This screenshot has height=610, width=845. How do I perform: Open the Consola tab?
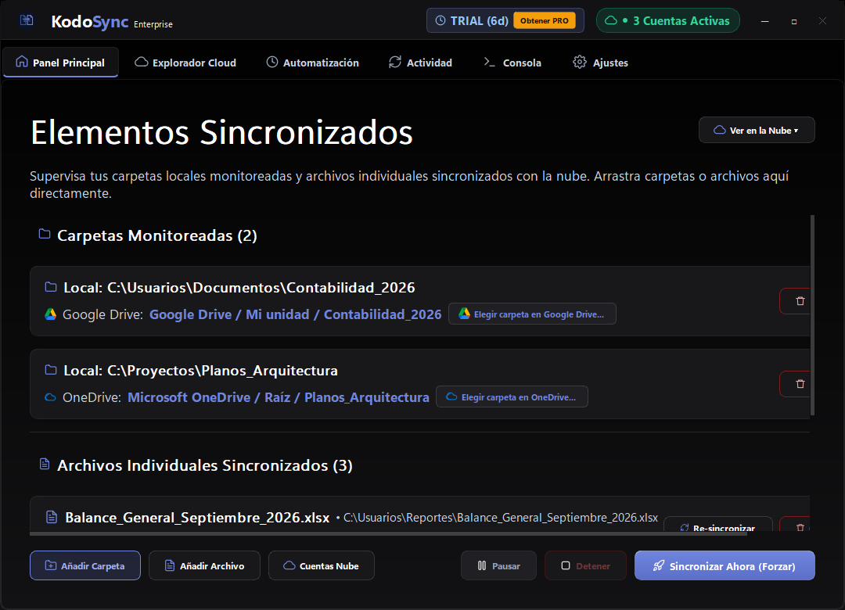coord(512,63)
